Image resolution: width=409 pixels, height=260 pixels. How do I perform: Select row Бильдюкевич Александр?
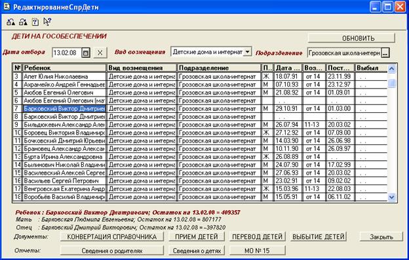point(200,125)
